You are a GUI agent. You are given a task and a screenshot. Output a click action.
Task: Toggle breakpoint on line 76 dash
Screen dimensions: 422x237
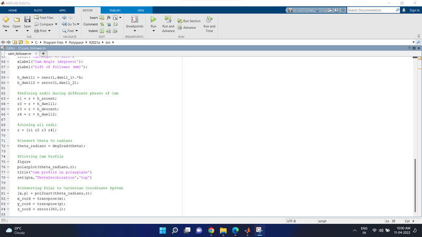pyautogui.click(x=11, y=167)
